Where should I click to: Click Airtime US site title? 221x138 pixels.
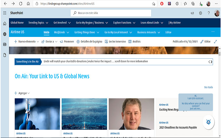coord(18,32)
